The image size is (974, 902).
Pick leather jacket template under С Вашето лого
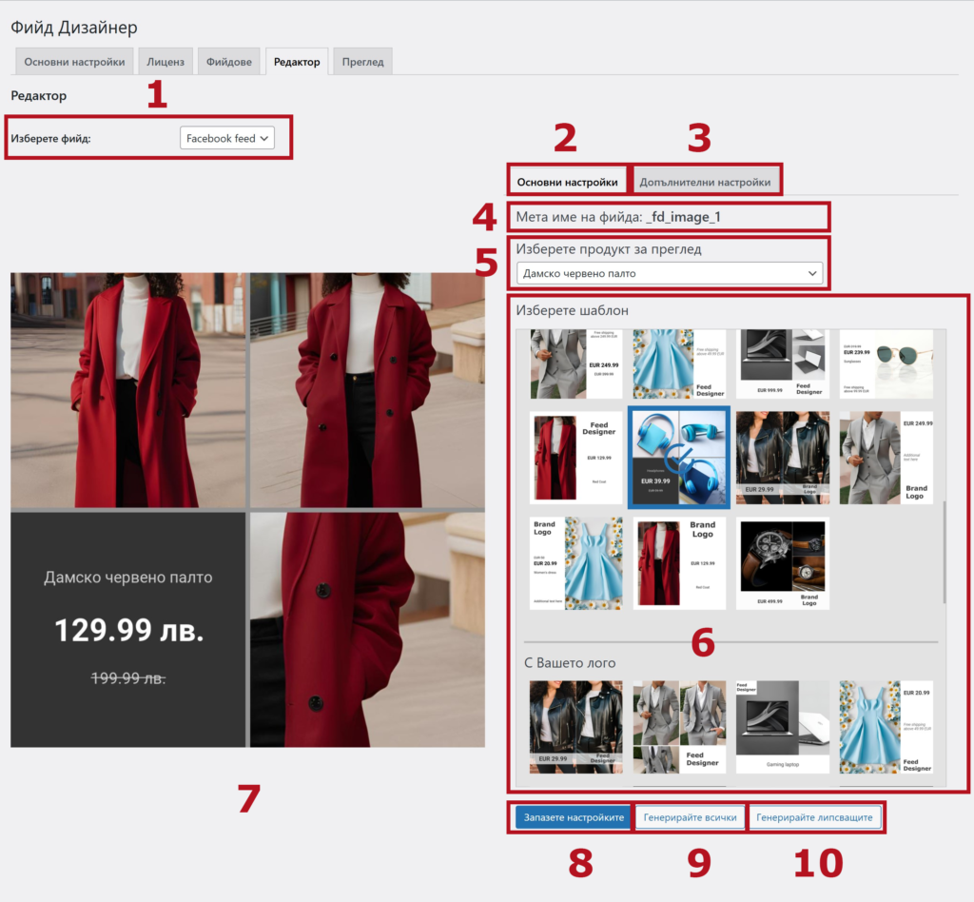[575, 726]
